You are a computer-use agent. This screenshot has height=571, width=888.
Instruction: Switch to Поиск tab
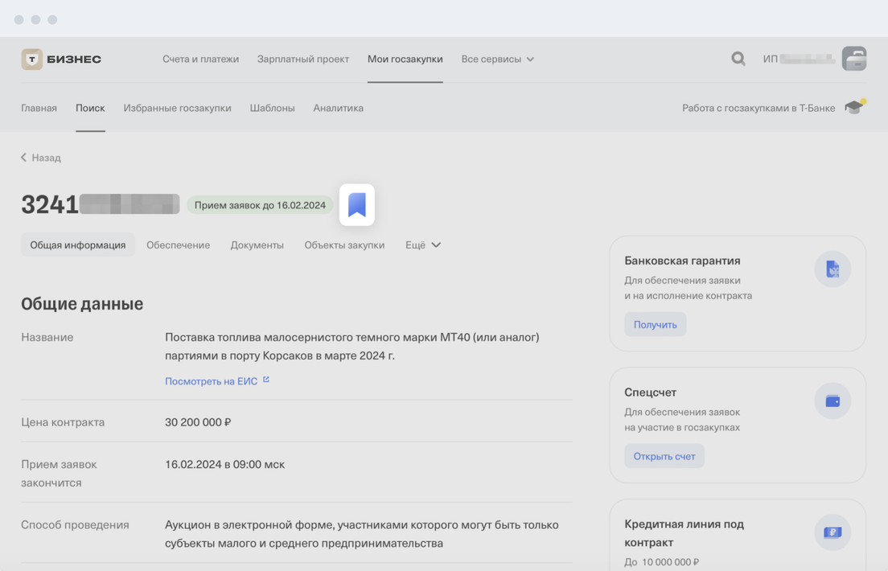pos(91,108)
